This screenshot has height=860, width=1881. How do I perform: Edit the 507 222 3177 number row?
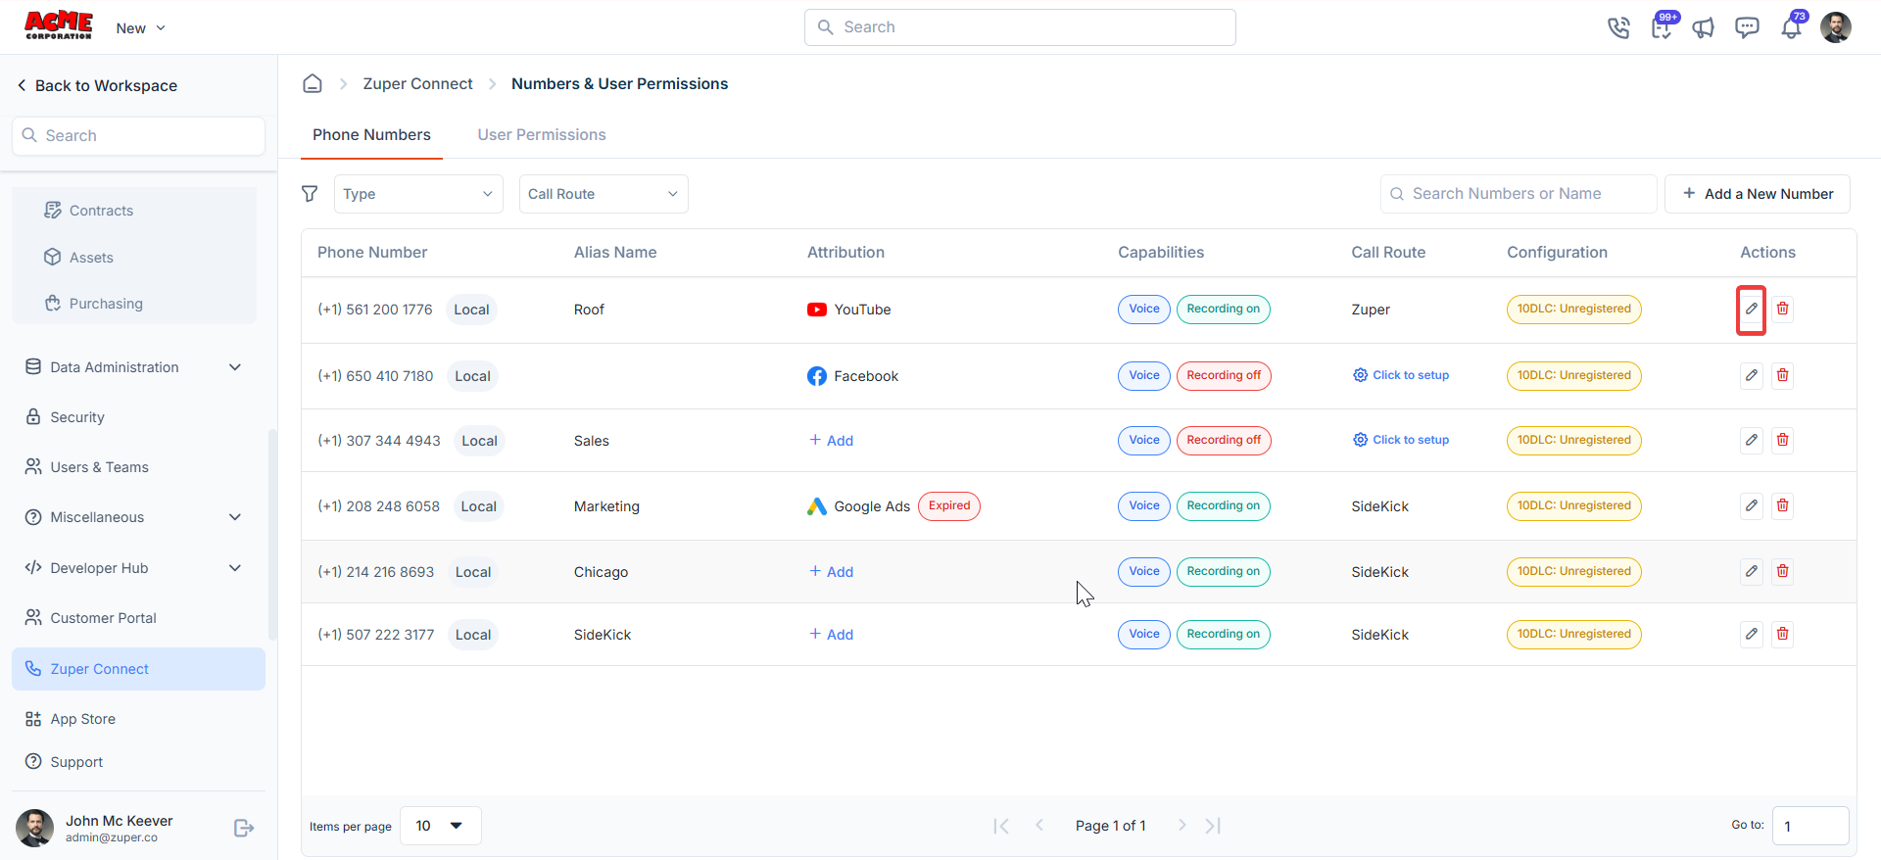(x=1752, y=635)
